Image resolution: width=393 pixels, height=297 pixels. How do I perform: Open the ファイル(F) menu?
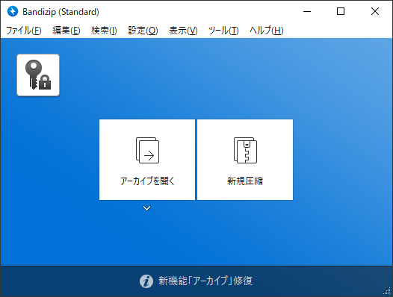pos(24,31)
